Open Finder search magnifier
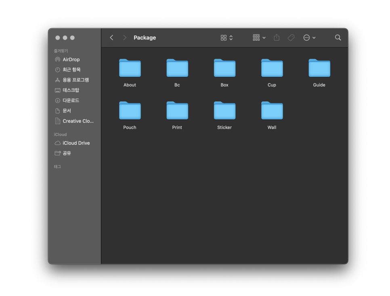 [x=338, y=38]
